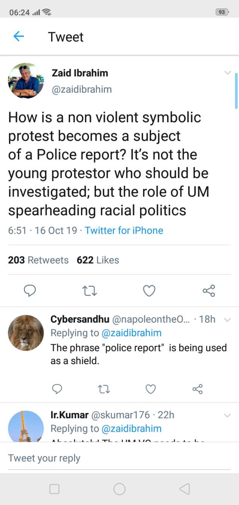Reply to Cybersandhu's comment
Viewport: 239px width, 505px height.
pos(56,389)
